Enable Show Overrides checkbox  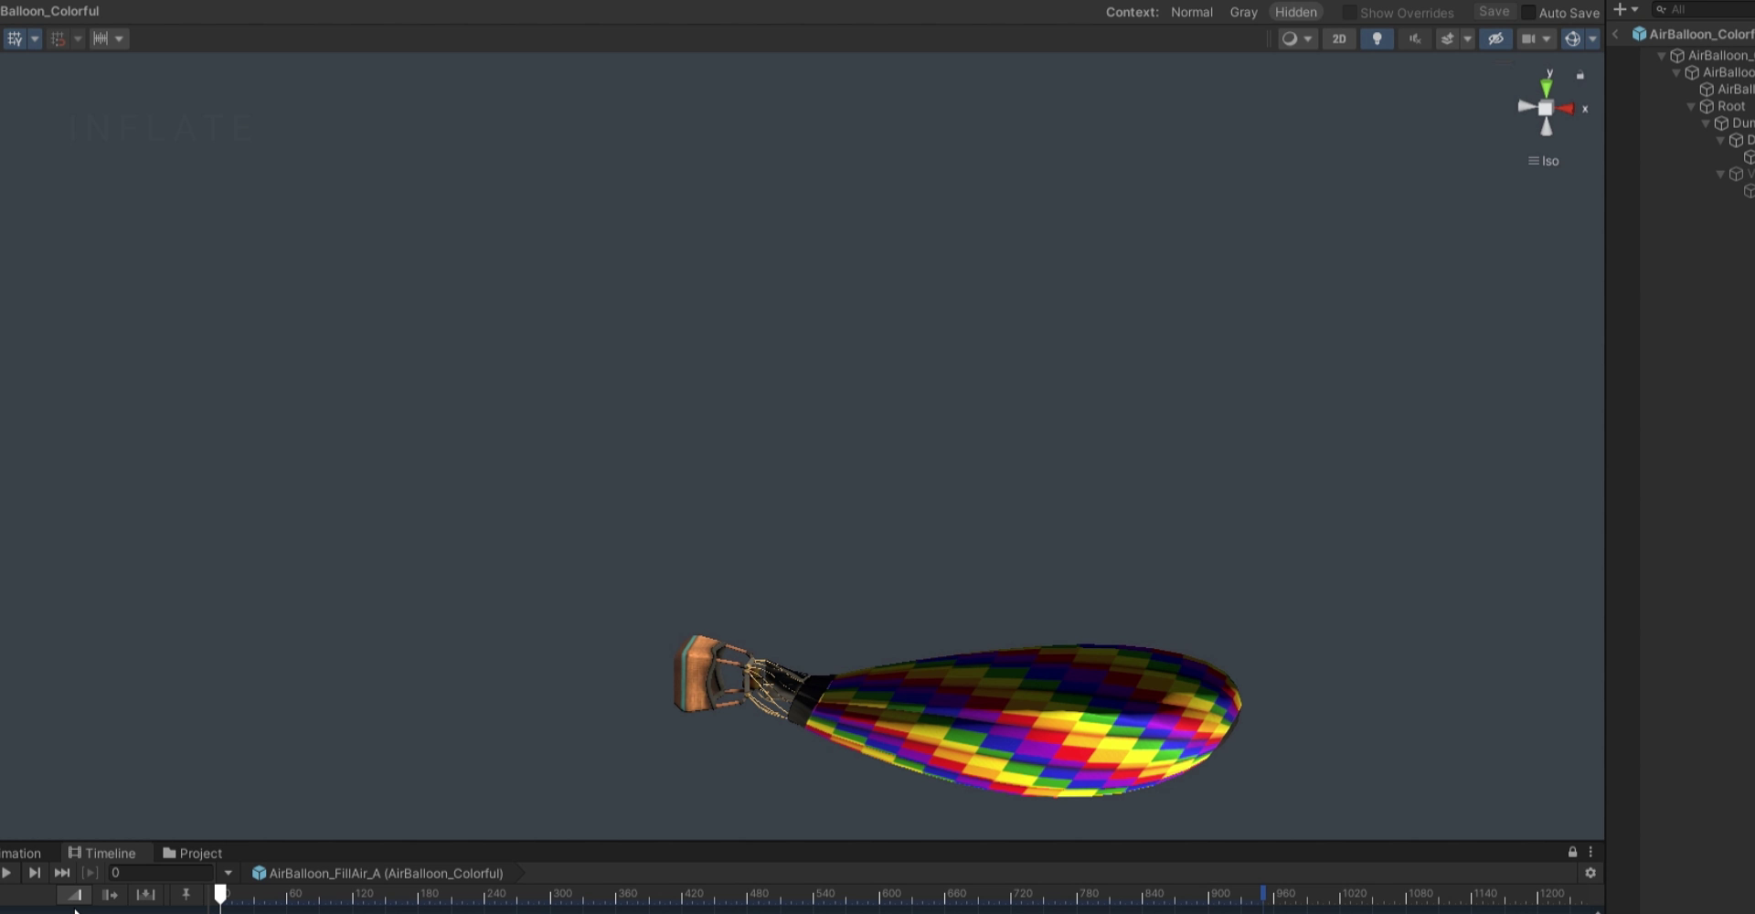coord(1349,12)
